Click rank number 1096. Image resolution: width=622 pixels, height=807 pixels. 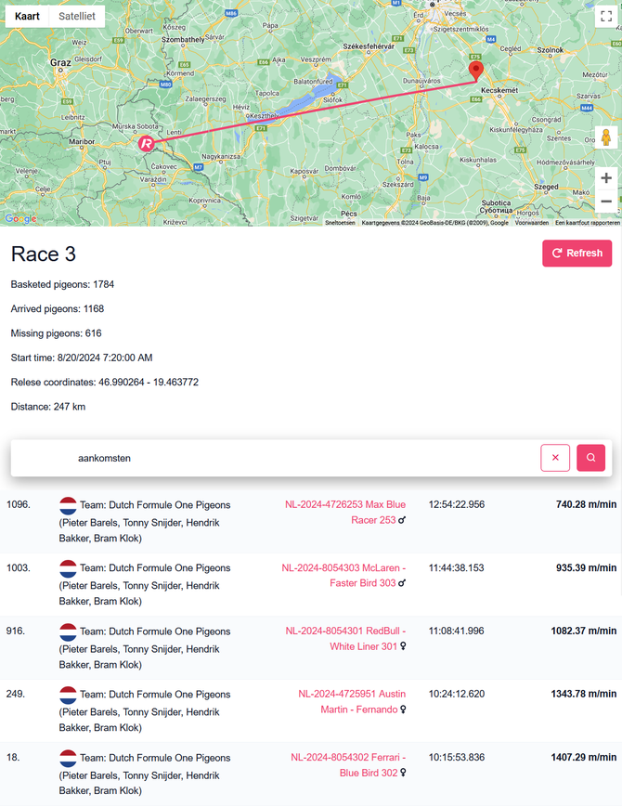[x=19, y=504]
